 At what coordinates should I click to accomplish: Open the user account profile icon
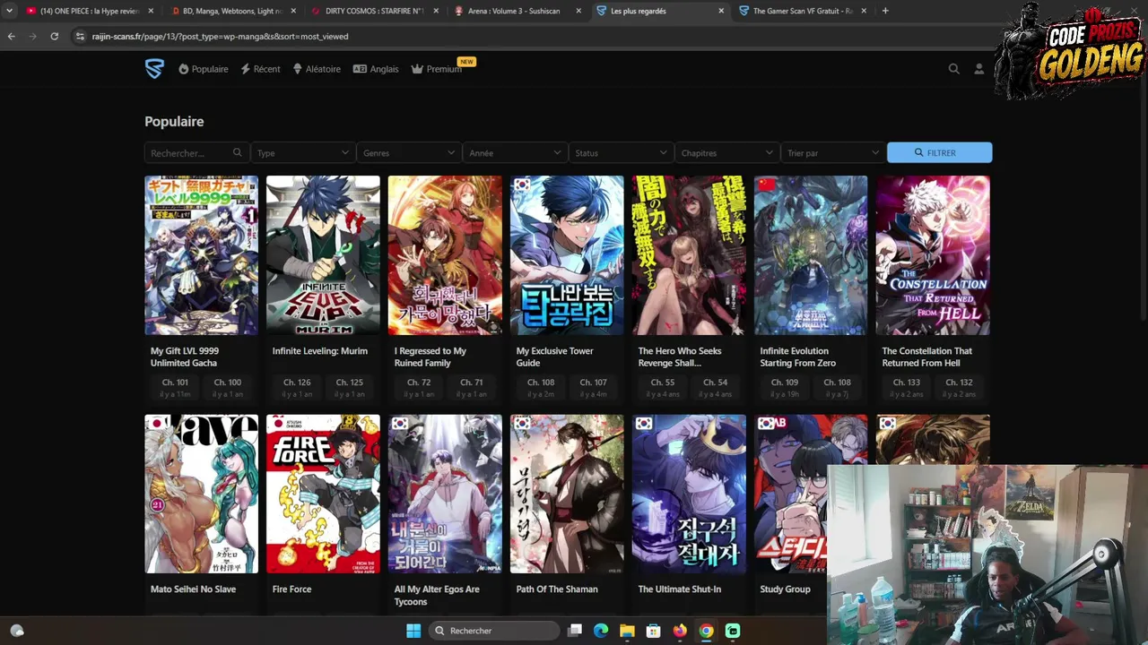click(978, 69)
